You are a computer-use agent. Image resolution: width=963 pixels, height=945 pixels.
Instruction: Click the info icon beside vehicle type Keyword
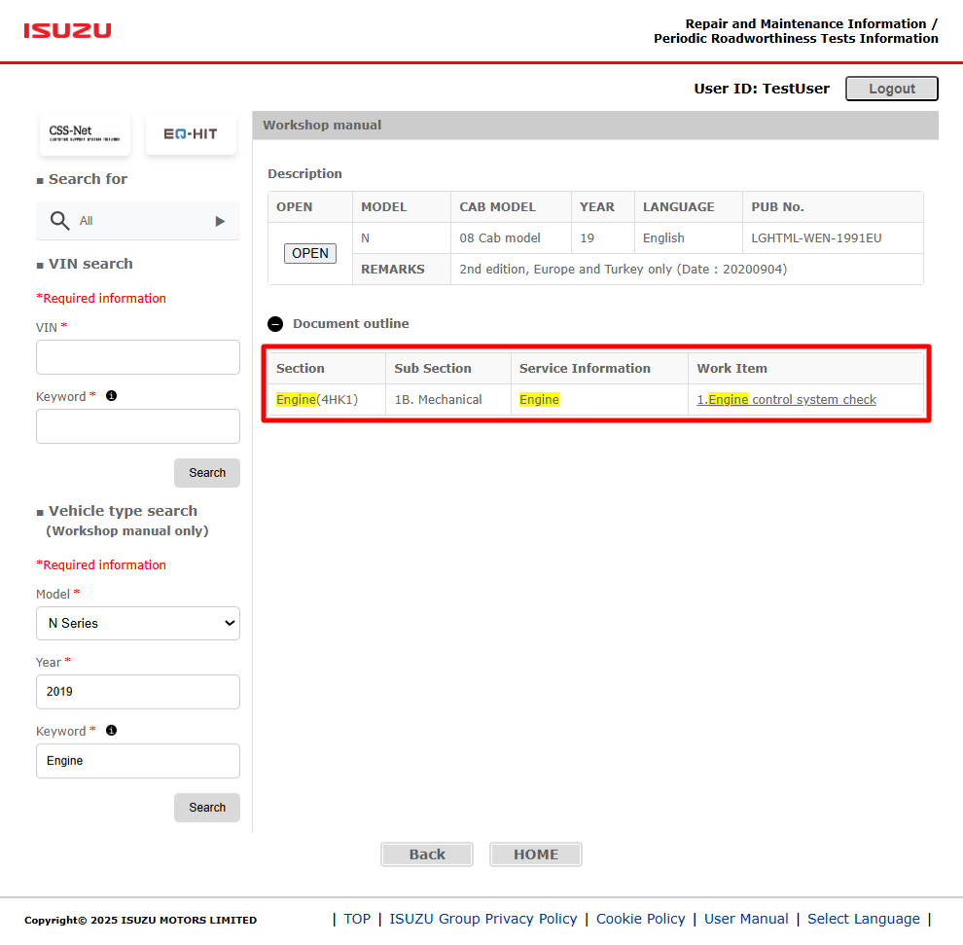click(x=111, y=730)
